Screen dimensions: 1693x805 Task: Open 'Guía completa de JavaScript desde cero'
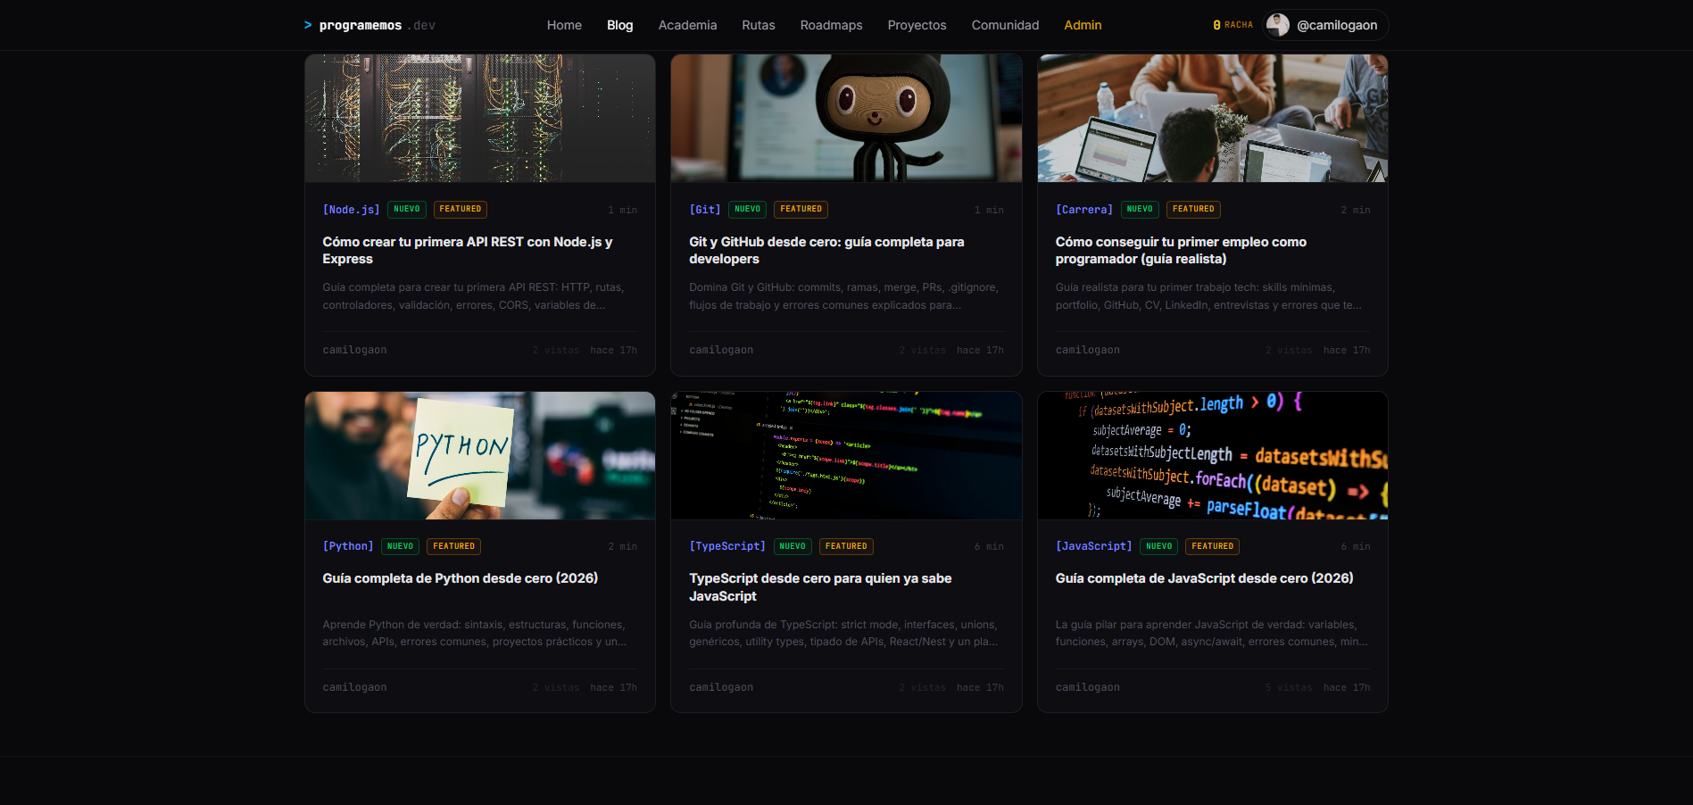[1205, 578]
